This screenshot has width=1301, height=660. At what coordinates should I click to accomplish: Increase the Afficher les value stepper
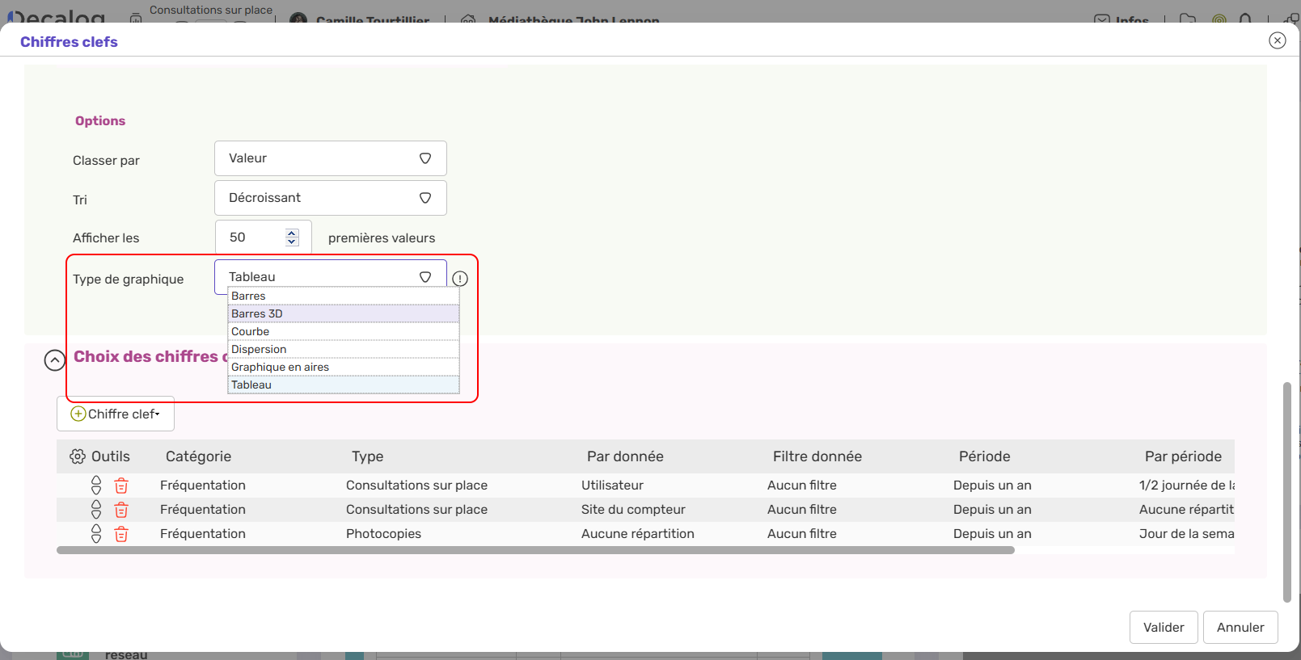292,233
